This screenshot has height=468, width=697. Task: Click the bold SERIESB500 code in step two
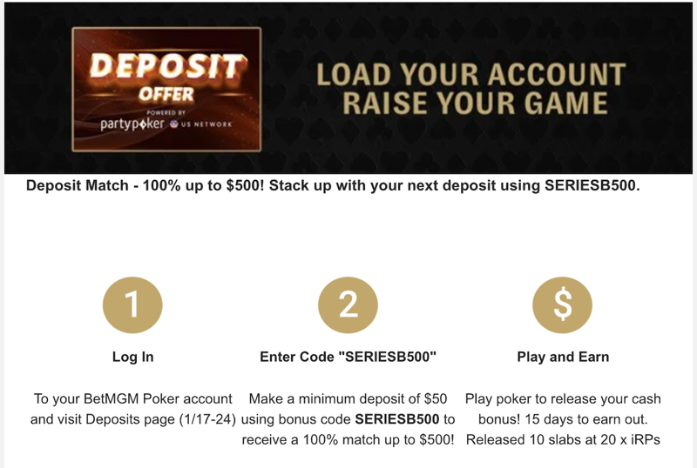click(x=399, y=419)
